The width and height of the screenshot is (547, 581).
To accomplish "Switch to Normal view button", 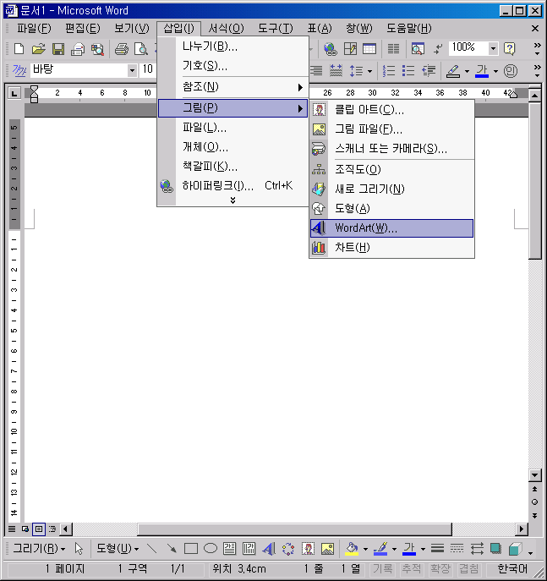I will tap(12, 529).
